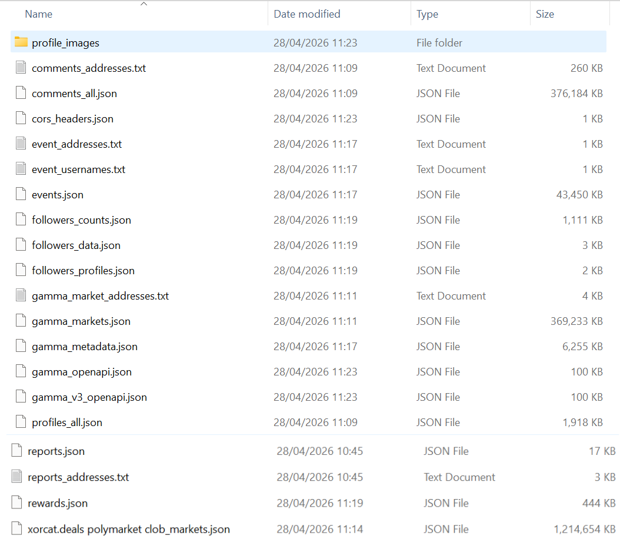Click the reports.json file icon
This screenshot has width=620, height=542.
pyautogui.click(x=17, y=451)
